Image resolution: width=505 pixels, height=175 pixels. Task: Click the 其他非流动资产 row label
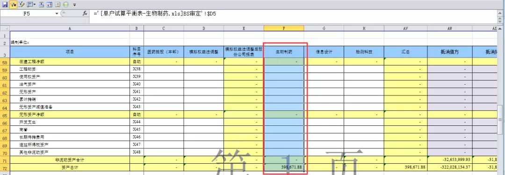[34, 152]
